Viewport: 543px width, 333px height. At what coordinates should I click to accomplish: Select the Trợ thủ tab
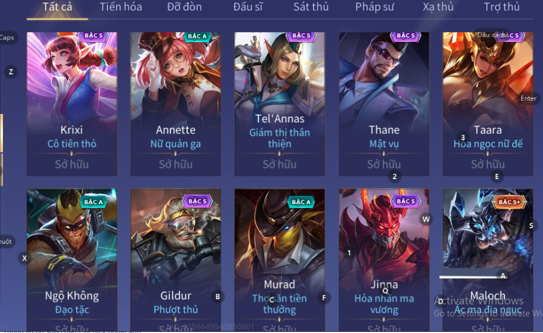pyautogui.click(x=501, y=7)
